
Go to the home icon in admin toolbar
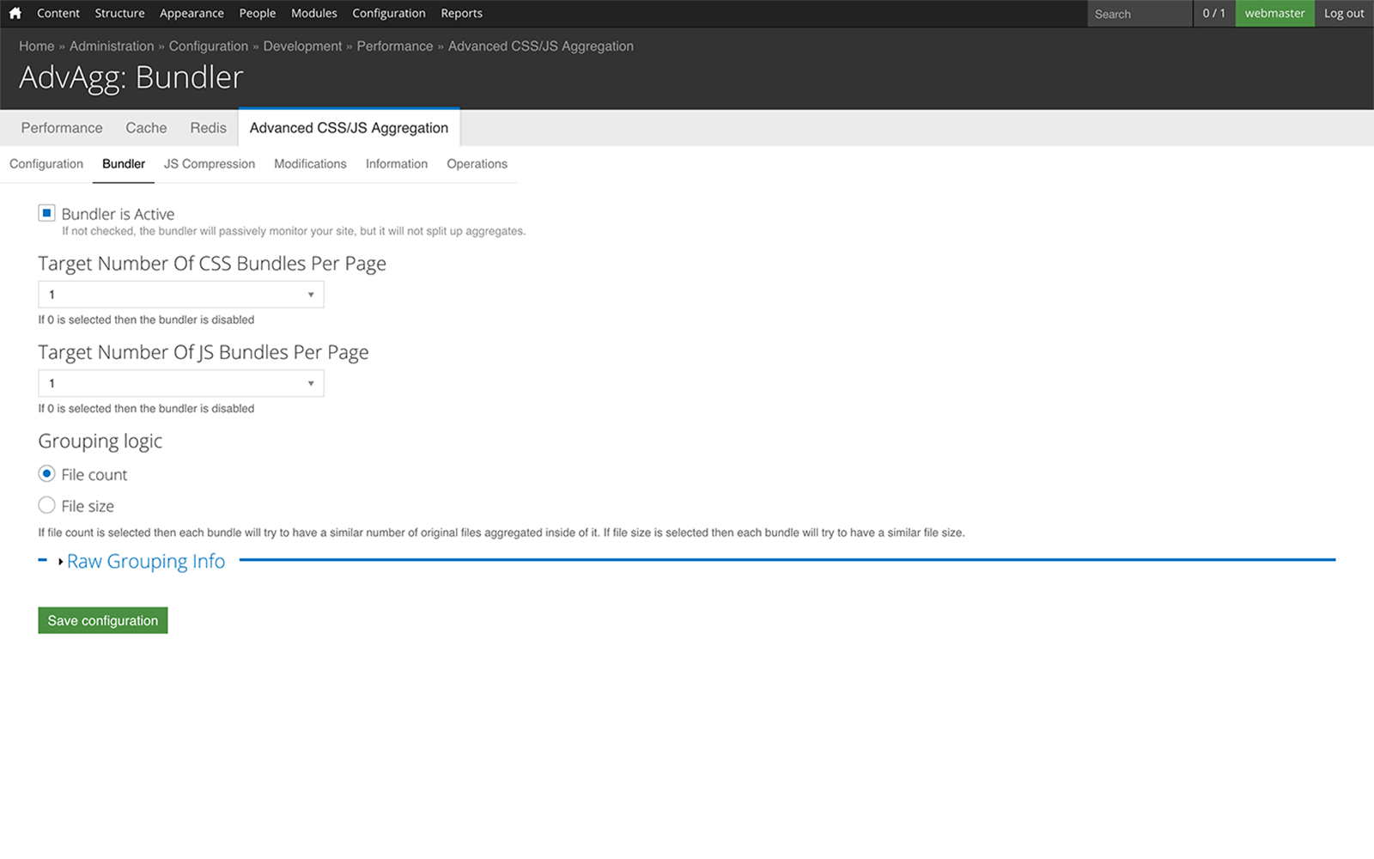coord(15,13)
